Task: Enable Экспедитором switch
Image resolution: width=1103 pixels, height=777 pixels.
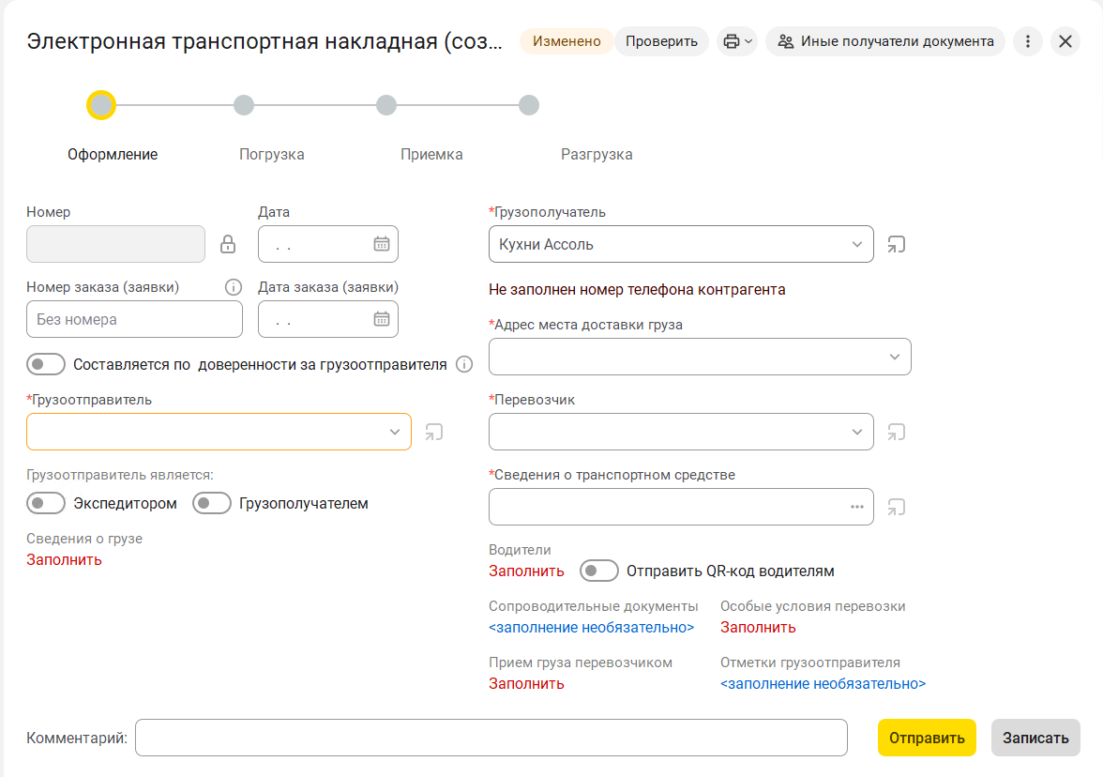Action: [46, 503]
